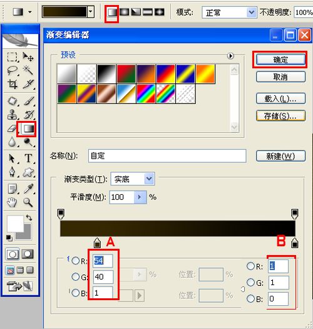Select the Zoom tool
313x329 pixels.
(28, 202)
